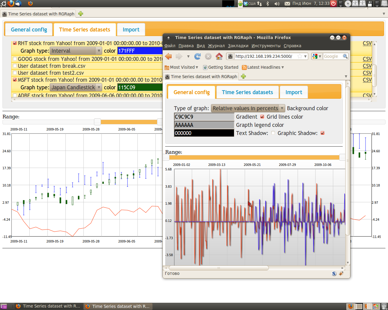Click the Home icon in Firefox toolbar
The width and height of the screenshot is (388, 310).
[x=219, y=56]
